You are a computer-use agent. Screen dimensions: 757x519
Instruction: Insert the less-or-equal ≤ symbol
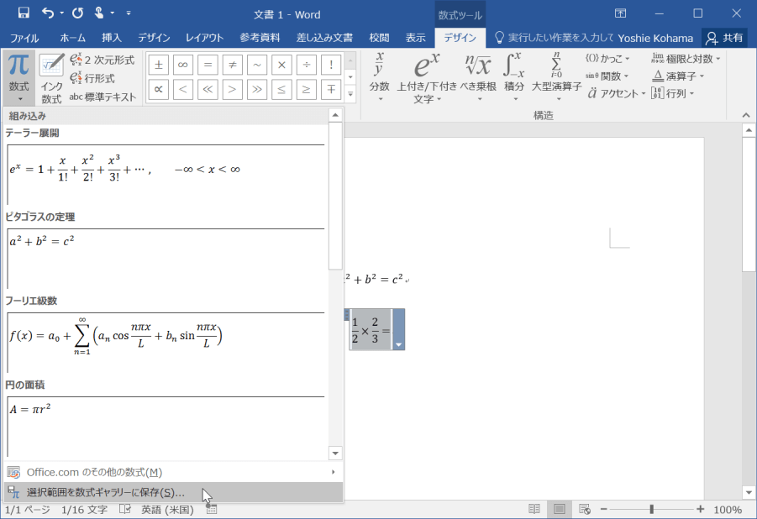tap(282, 89)
